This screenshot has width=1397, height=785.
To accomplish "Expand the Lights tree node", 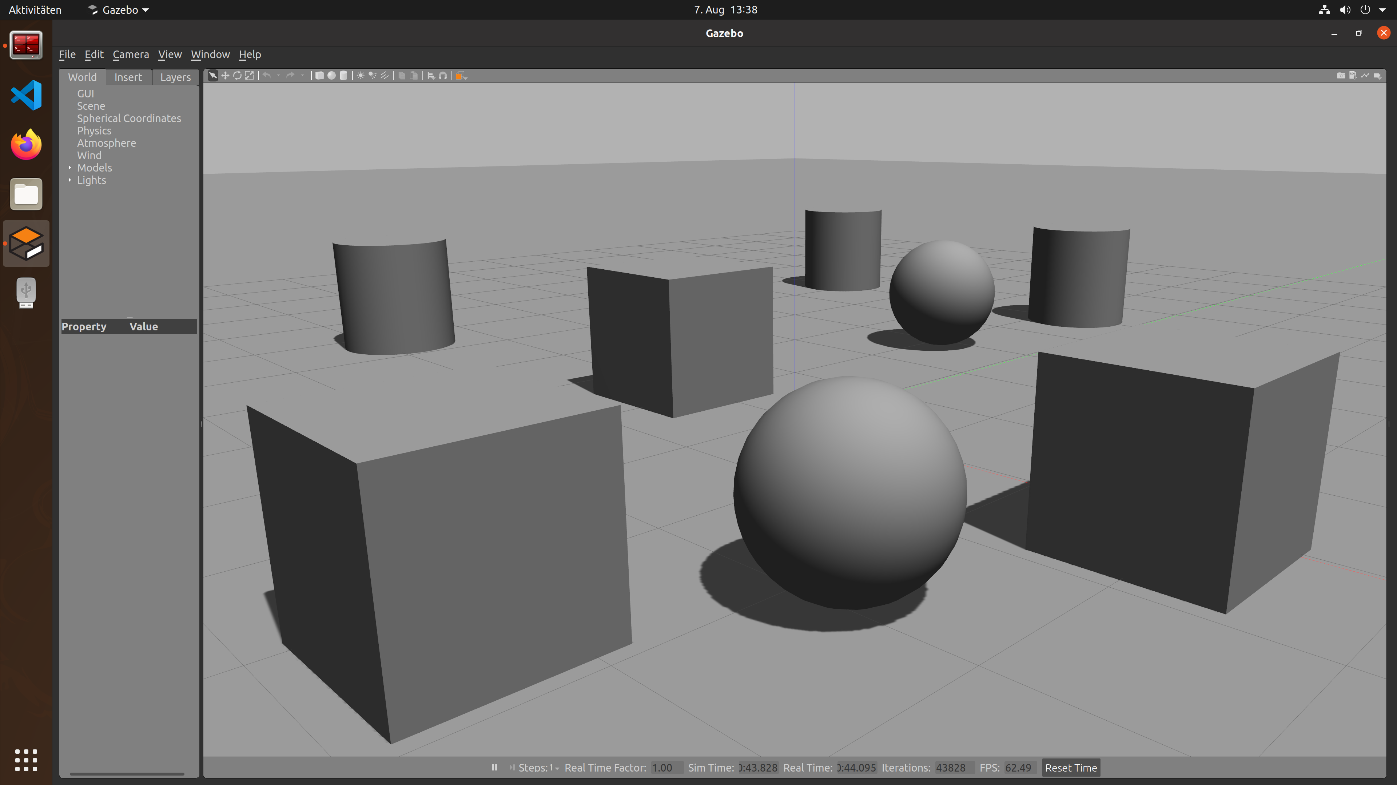I will [69, 180].
